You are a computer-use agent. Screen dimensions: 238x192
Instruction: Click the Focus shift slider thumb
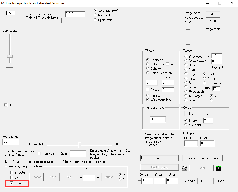[80, 145]
